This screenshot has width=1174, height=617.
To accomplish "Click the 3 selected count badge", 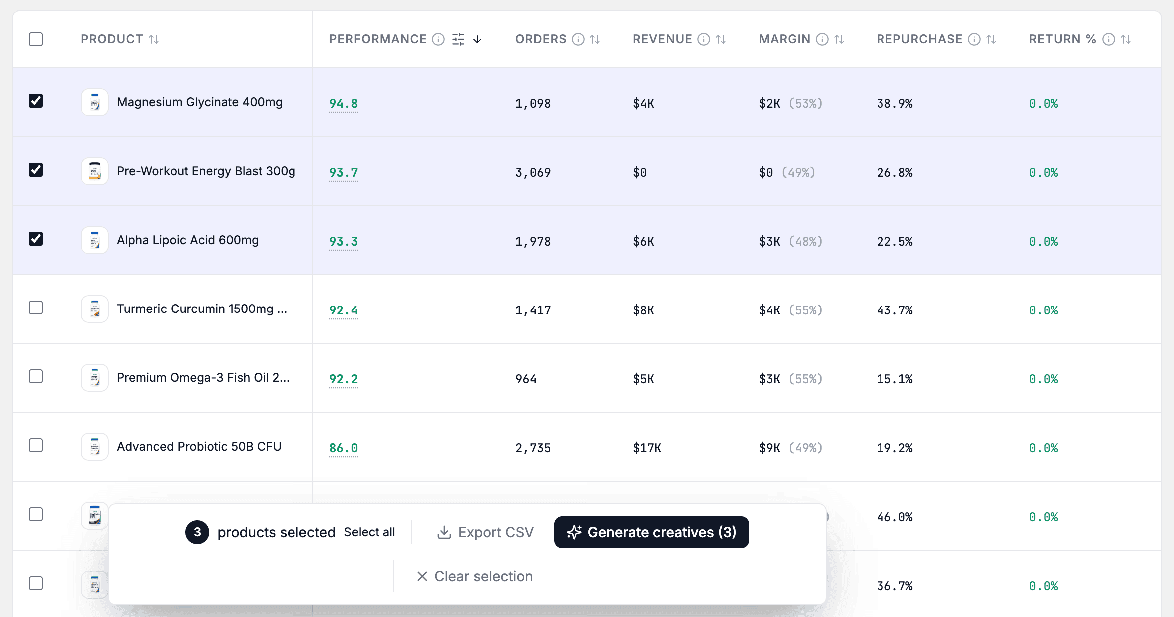I will (197, 532).
